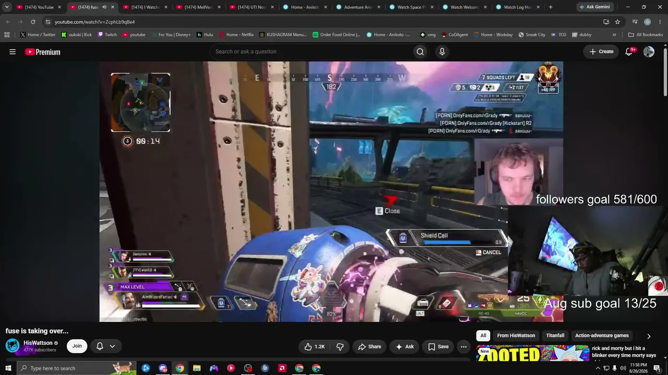
Task: Click the YouTube search magnifier button
Action: tap(420, 52)
